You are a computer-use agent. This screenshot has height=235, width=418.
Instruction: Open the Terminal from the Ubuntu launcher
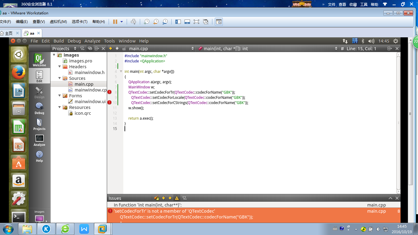pyautogui.click(x=18, y=217)
